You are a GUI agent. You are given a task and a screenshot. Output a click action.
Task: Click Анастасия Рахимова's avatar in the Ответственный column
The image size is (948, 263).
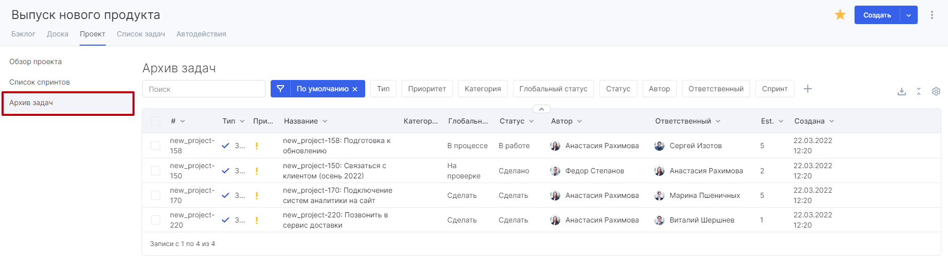(659, 171)
